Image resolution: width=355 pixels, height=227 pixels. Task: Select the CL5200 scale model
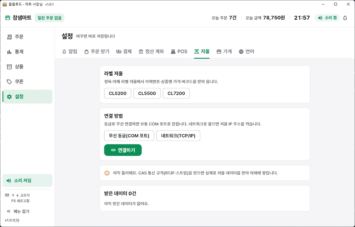[x=118, y=93]
